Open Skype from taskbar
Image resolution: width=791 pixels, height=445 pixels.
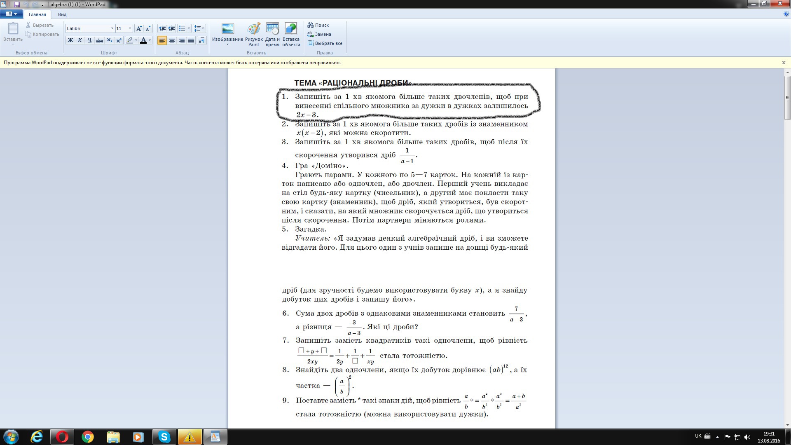(164, 437)
